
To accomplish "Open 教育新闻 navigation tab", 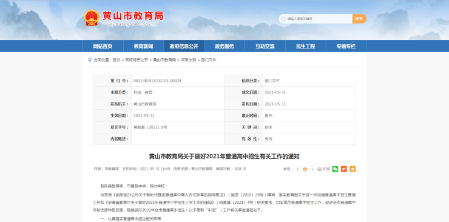I will click(x=143, y=46).
